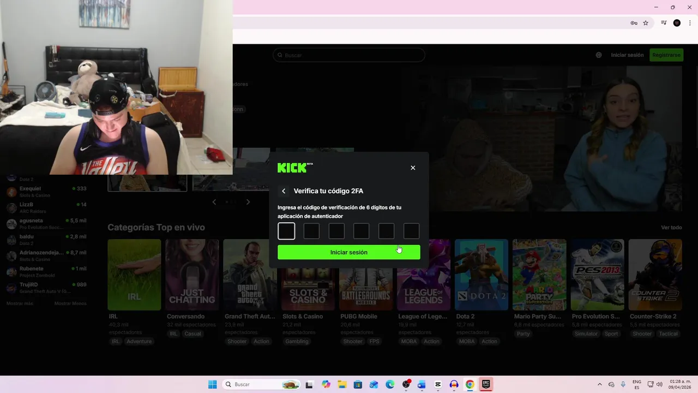Open the Mario Party Superstars category thumbnail
The width and height of the screenshot is (698, 393).
tap(539, 275)
